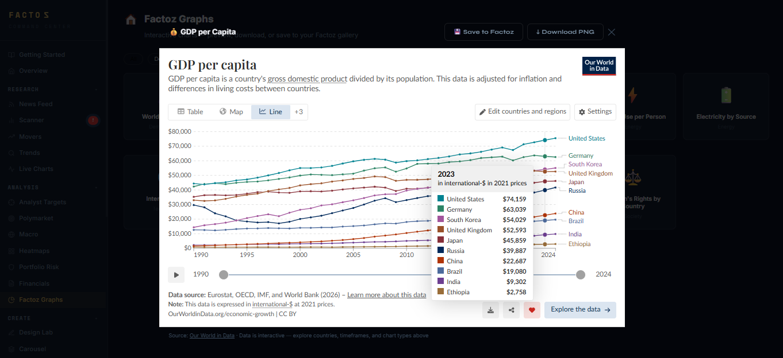Click Explore the data button
Image resolution: width=783 pixels, height=358 pixels.
click(580, 310)
